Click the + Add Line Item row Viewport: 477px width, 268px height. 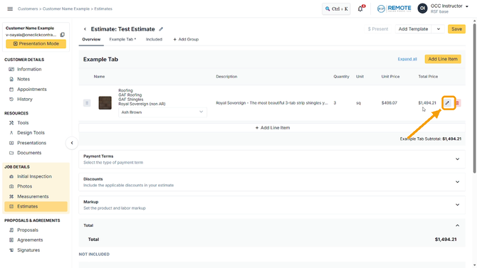[272, 128]
